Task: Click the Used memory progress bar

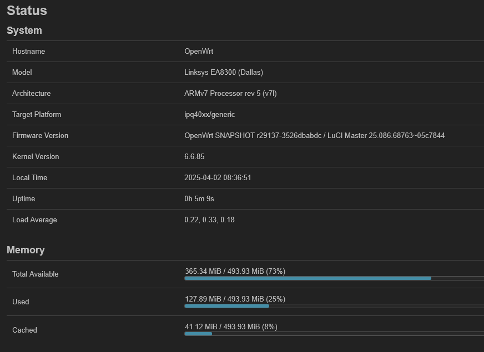Action: click(334, 306)
